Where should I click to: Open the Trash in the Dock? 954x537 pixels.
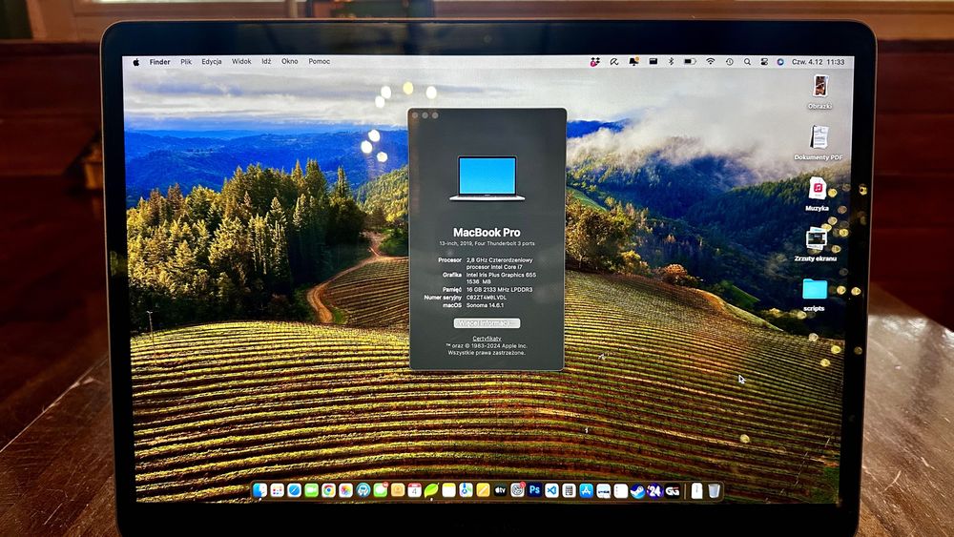(714, 490)
